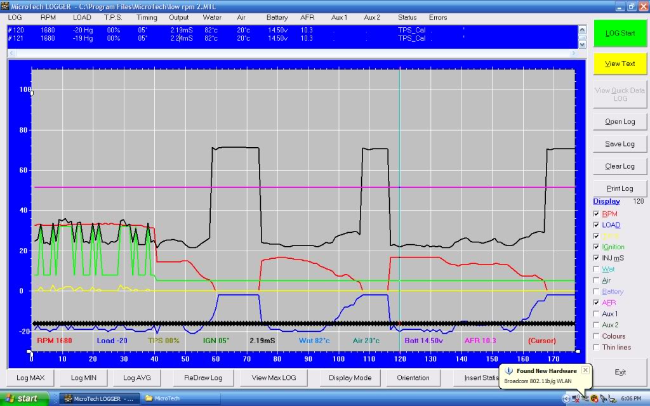650x406 pixels.
Task: Click the Timing column header
Action: [147, 17]
